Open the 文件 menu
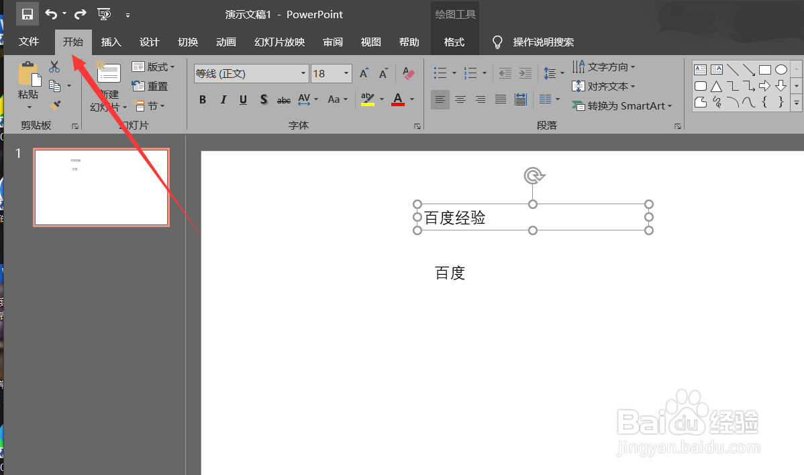Viewport: 804px width, 475px height. 29,42
